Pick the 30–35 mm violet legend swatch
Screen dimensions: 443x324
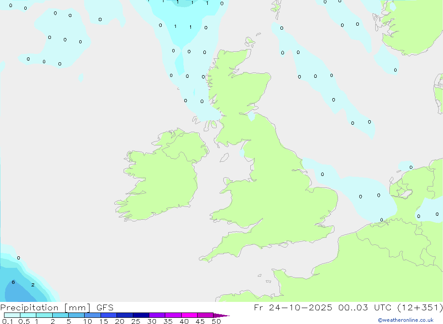pos(157,315)
